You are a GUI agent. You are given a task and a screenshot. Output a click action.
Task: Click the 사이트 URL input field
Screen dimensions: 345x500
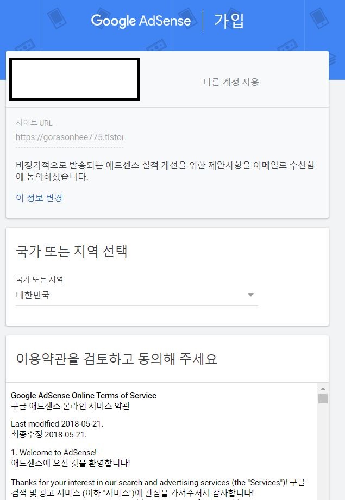pos(70,137)
